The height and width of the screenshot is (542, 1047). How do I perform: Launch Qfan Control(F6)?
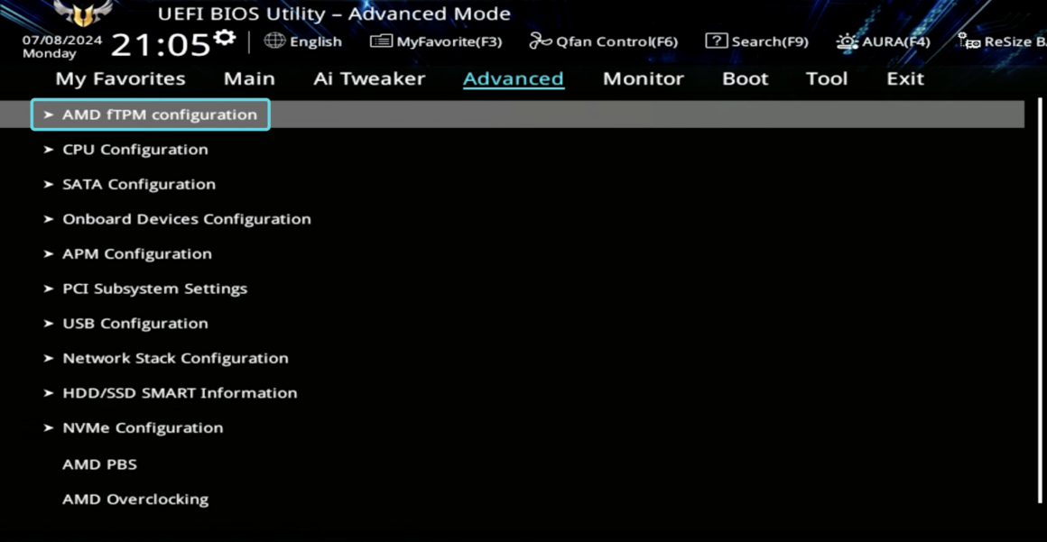[x=617, y=41]
